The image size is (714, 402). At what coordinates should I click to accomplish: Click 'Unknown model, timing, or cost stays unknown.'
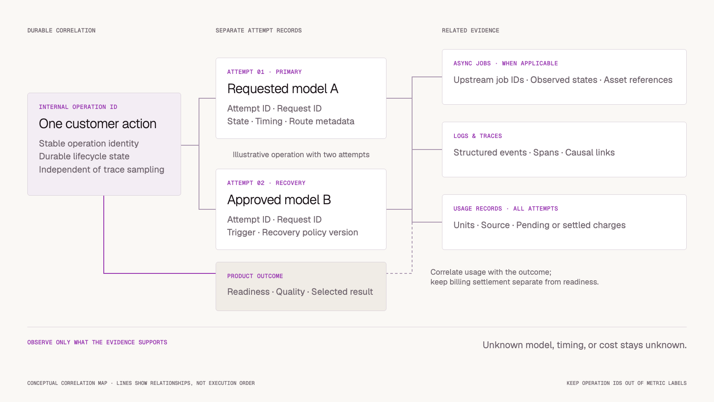tap(585, 345)
